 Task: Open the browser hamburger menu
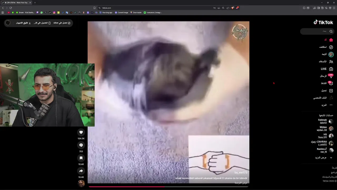(x=334, y=8)
